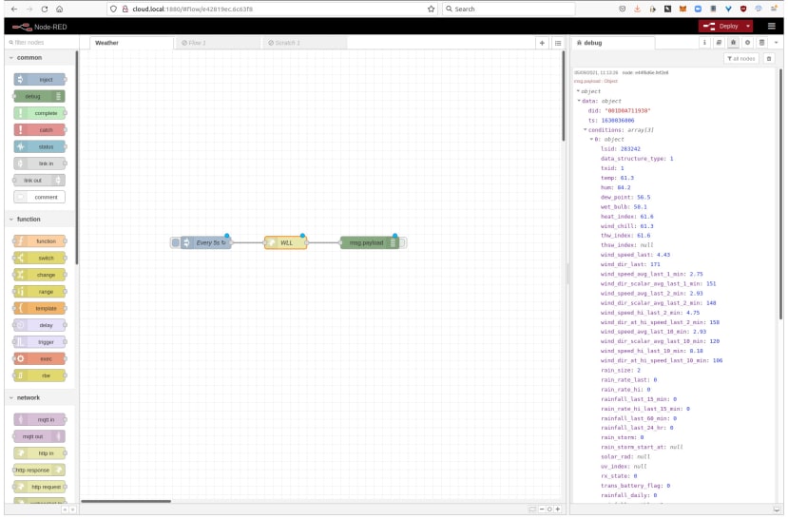Zoom in the canvas with plus button

(557, 509)
